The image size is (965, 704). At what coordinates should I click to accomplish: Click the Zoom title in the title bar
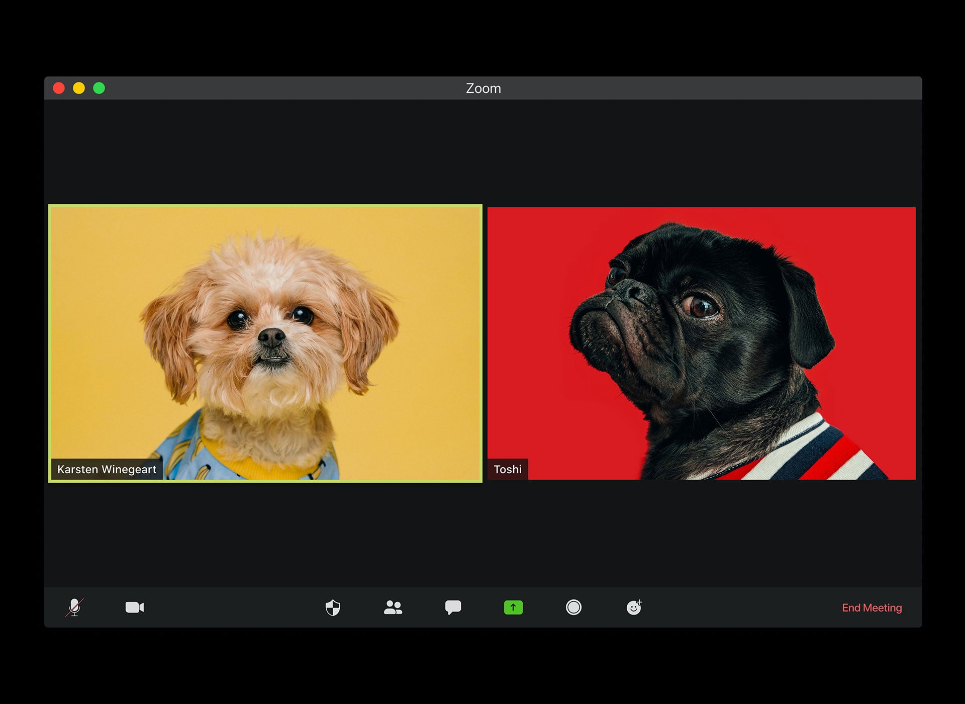pyautogui.click(x=483, y=88)
